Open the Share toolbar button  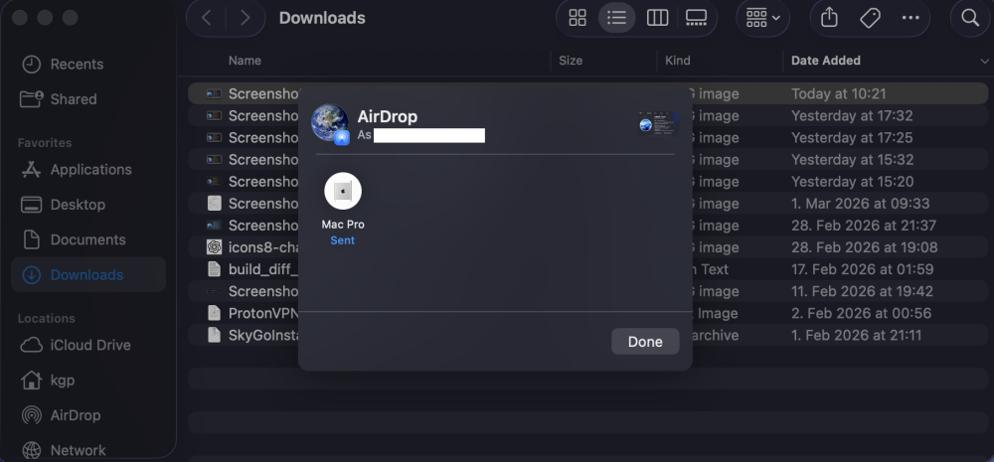[x=829, y=18]
